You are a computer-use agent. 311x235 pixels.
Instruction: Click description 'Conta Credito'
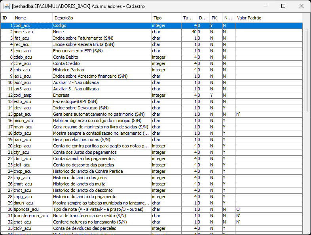click(102, 63)
